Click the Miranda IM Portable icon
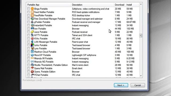Viewport: 171px width, 96px height. tap(32, 58)
